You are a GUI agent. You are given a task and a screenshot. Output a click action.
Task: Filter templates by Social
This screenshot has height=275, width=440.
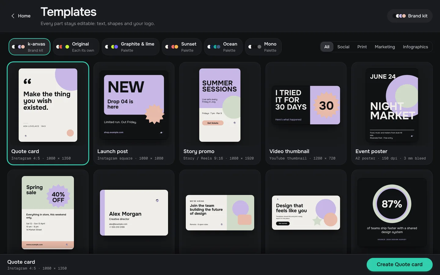343,47
